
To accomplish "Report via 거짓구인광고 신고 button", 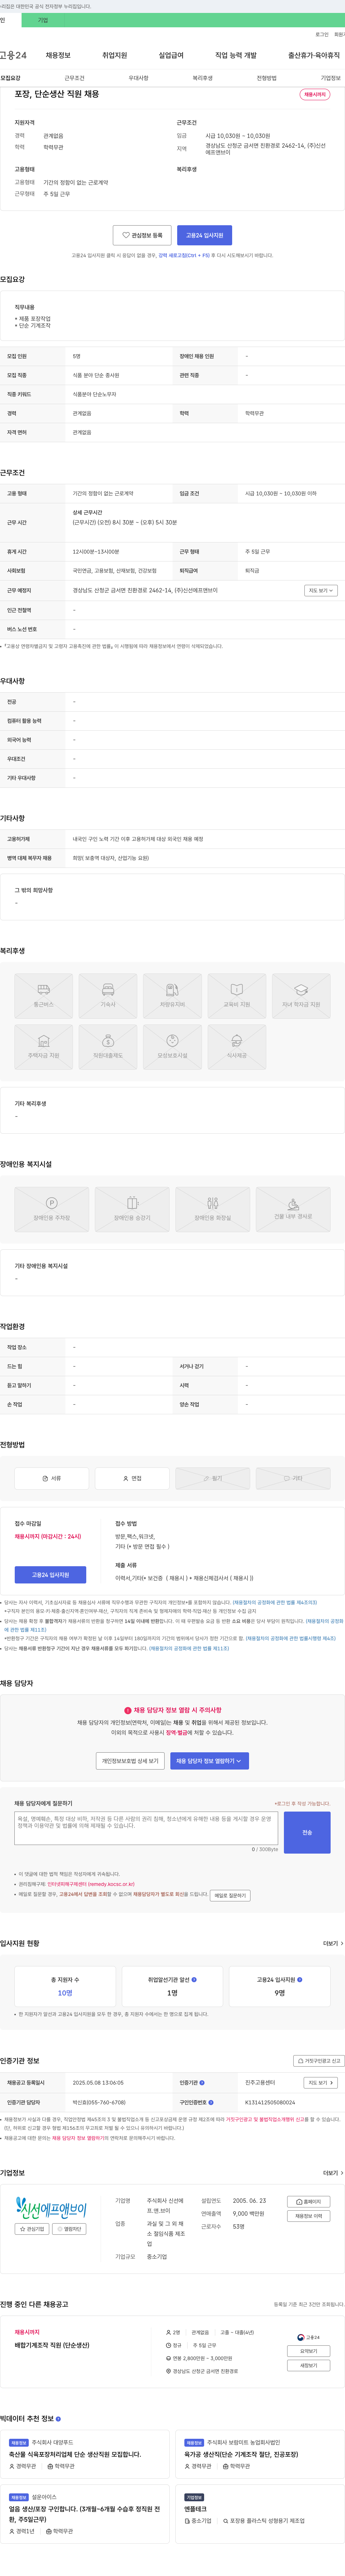I will tap(319, 2061).
